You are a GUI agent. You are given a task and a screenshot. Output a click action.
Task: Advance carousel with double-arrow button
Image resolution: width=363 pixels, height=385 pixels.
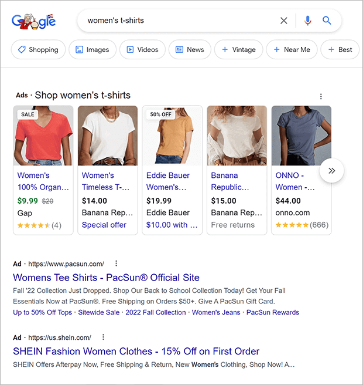(331, 171)
